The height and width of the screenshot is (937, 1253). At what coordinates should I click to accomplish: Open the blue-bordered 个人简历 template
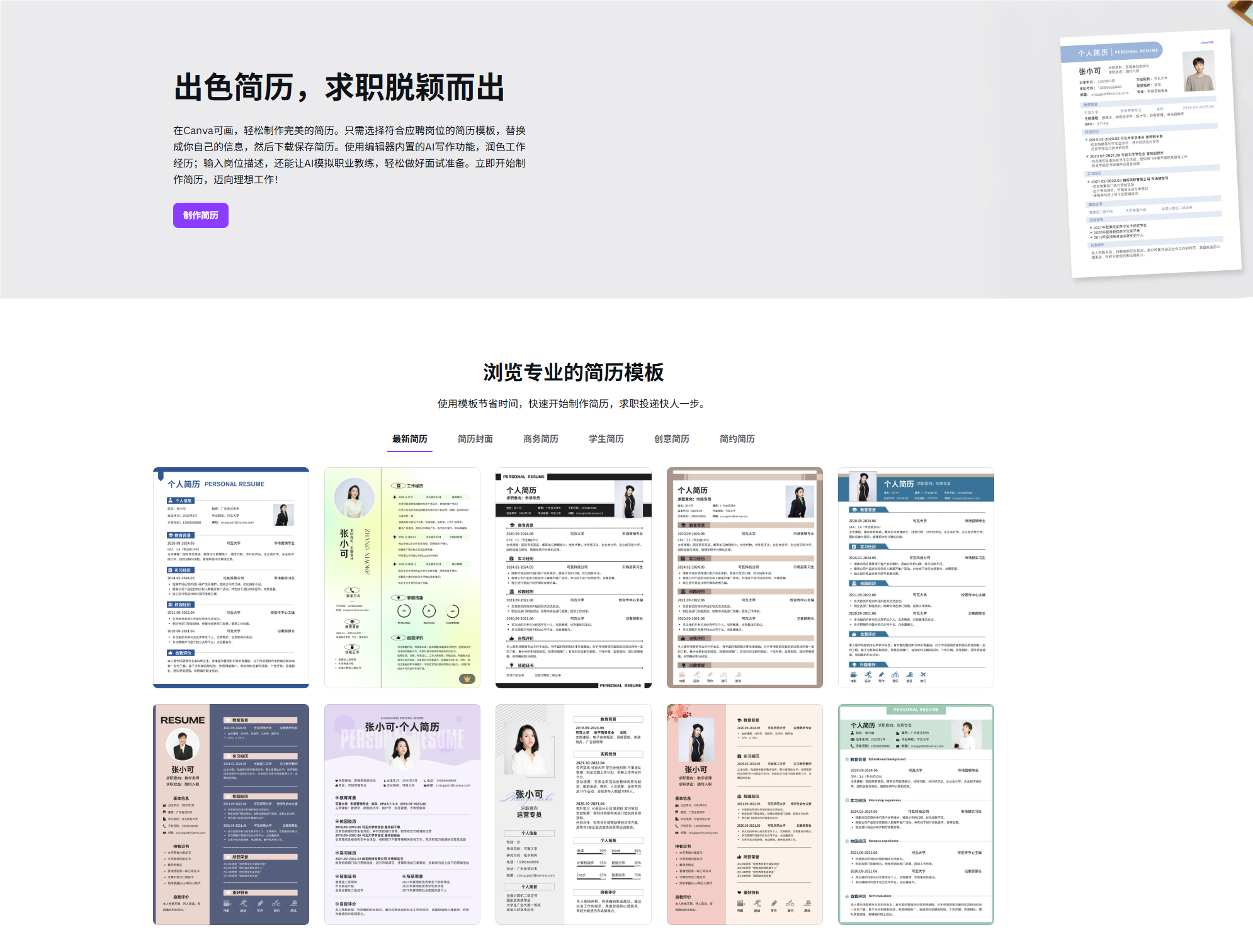(x=231, y=577)
